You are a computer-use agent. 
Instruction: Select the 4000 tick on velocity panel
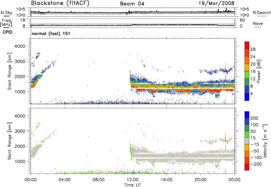[20, 116]
